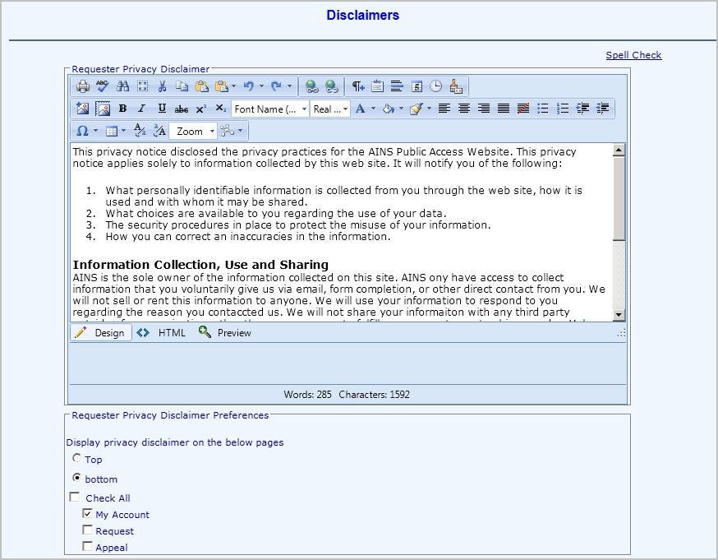Viewport: 718px width, 560px height.
Task: Open the Zoom dropdown
Action: click(193, 132)
